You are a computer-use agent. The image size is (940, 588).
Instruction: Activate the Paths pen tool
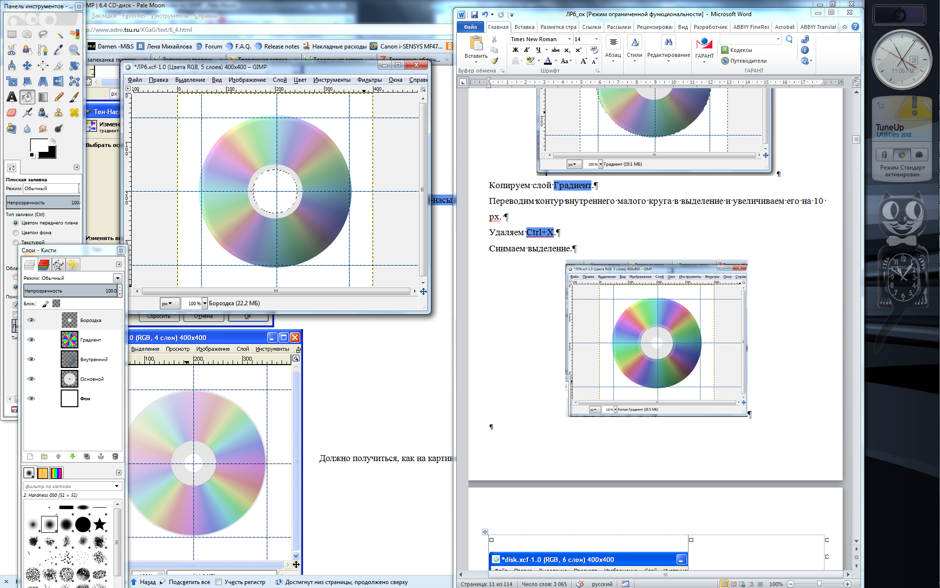pyautogui.click(x=43, y=50)
